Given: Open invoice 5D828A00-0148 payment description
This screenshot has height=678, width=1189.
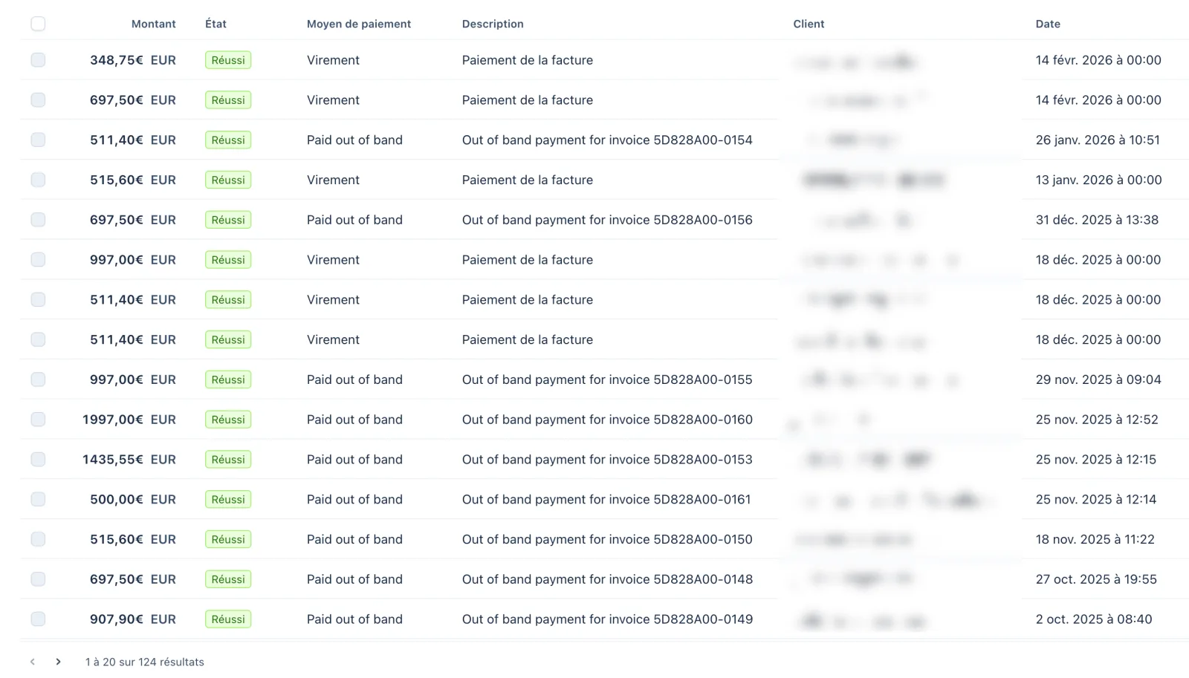Looking at the screenshot, I should pos(607,579).
